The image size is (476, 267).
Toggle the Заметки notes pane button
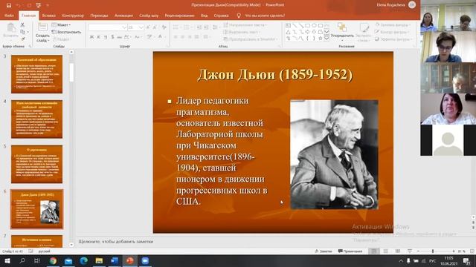324,251
